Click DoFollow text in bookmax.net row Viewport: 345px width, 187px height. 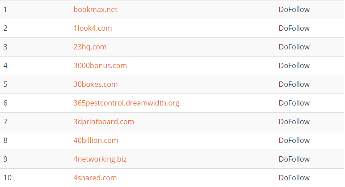click(x=294, y=9)
